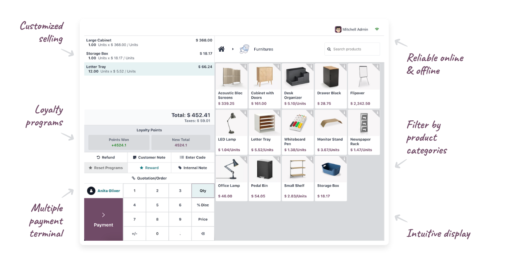Click the network connection status icon
Screen dimensions: 513x256
377,29
